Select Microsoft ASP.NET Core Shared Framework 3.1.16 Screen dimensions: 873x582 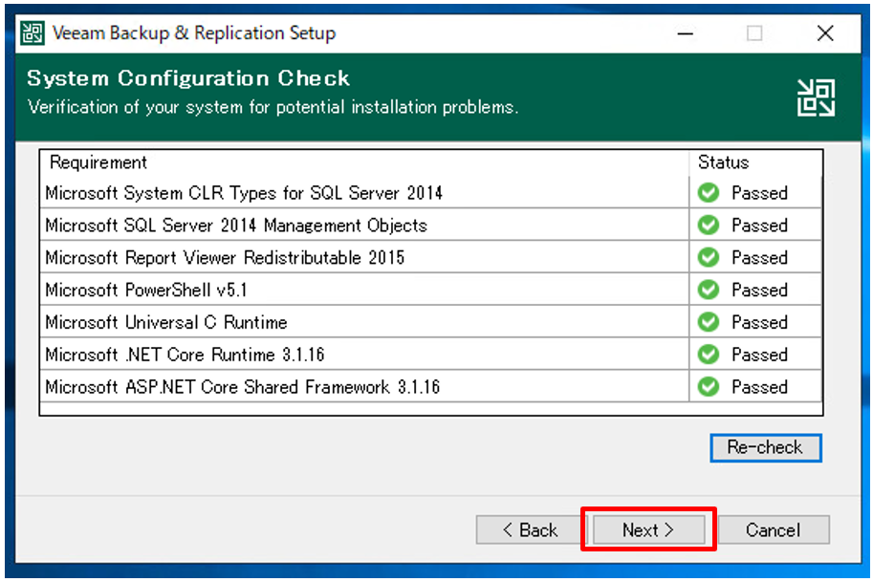point(431,386)
